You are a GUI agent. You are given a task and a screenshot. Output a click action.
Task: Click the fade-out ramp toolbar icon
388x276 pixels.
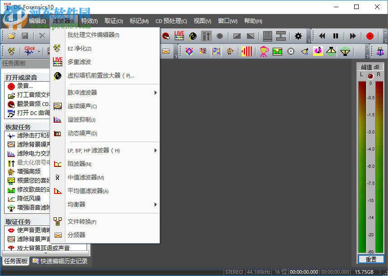click(x=251, y=36)
